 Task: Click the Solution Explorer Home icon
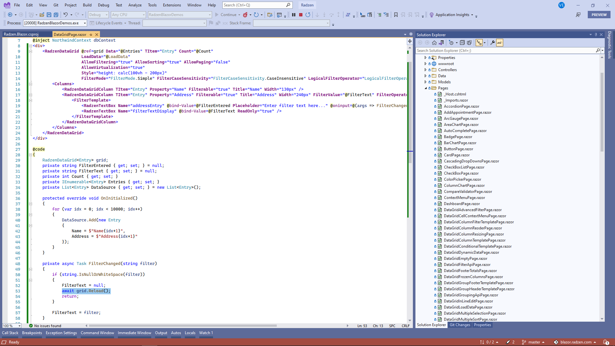[x=434, y=43]
